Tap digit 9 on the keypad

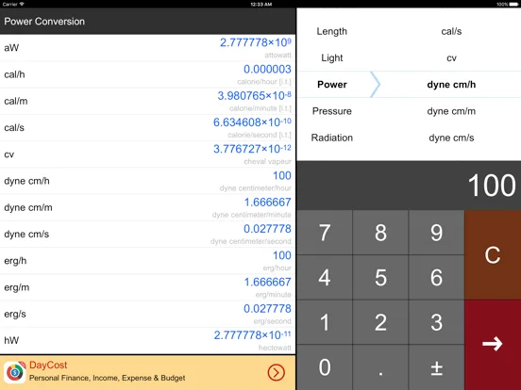437,232
